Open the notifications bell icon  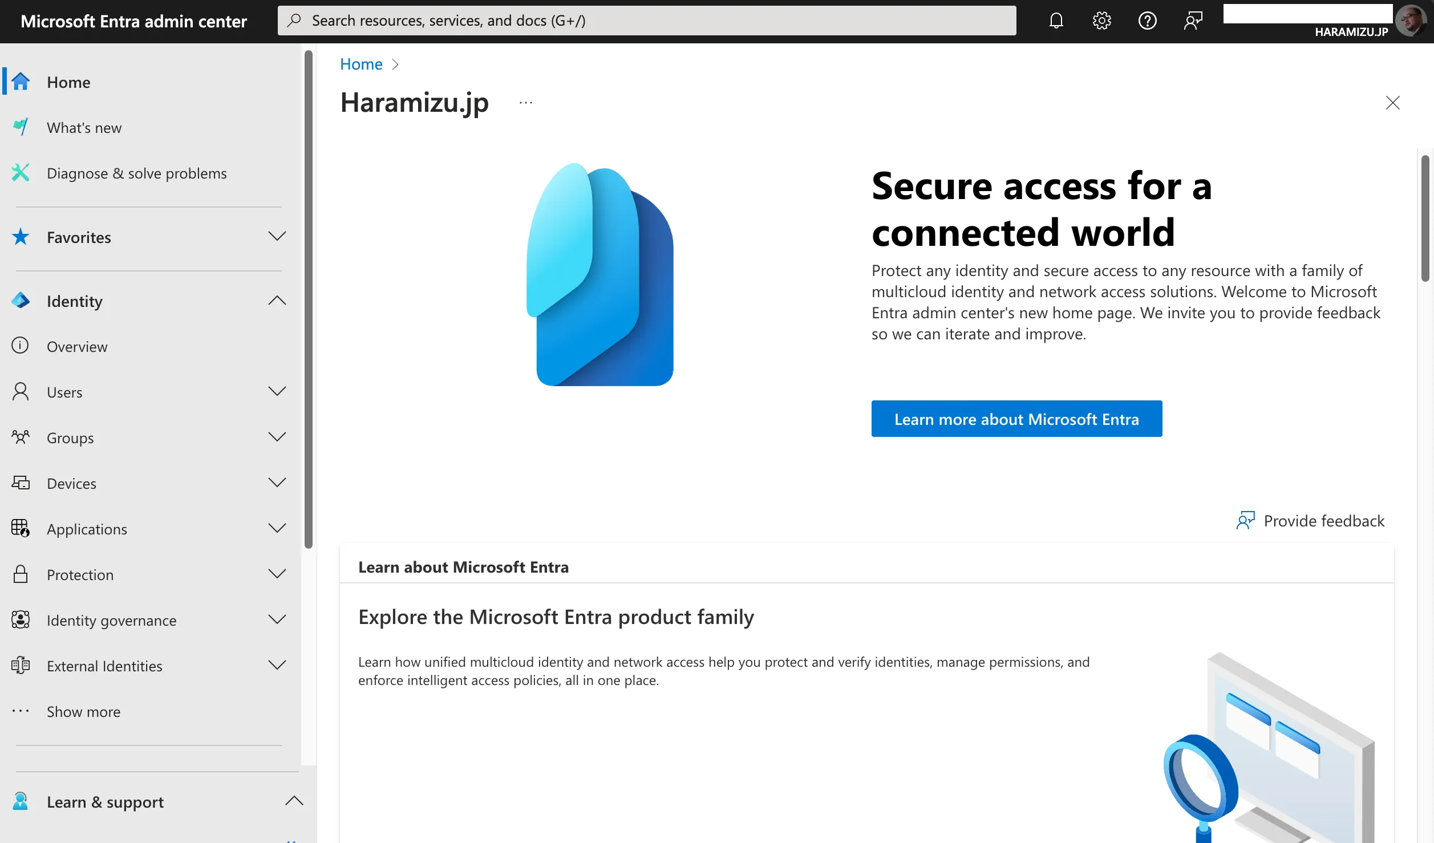click(x=1056, y=21)
